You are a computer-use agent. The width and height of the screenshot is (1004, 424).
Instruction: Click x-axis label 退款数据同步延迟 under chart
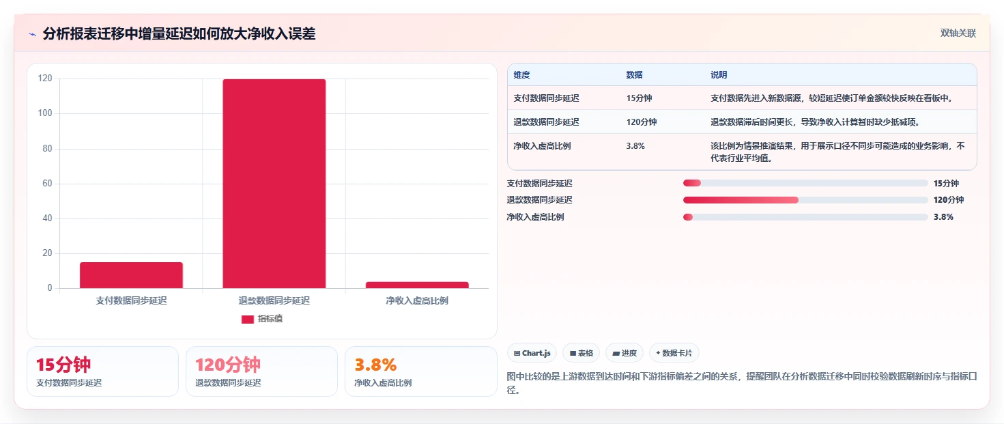pos(274,300)
